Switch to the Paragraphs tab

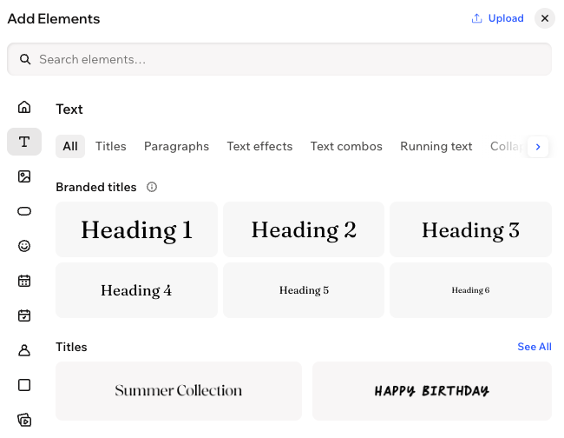tap(176, 146)
